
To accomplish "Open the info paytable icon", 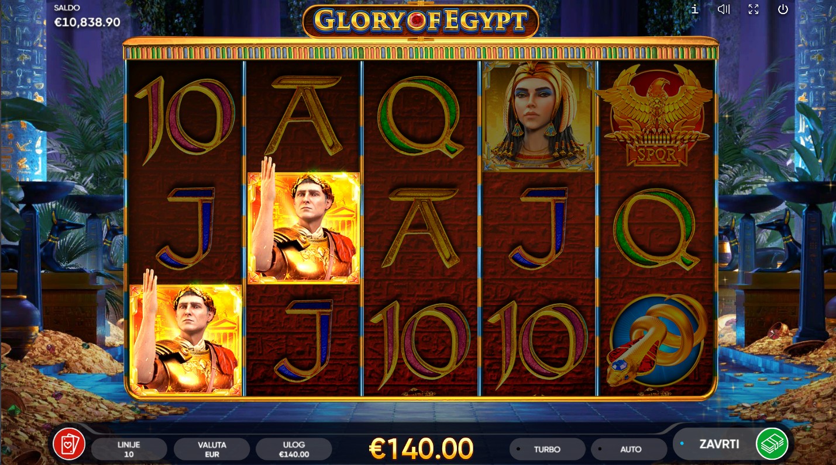I will coord(695,9).
